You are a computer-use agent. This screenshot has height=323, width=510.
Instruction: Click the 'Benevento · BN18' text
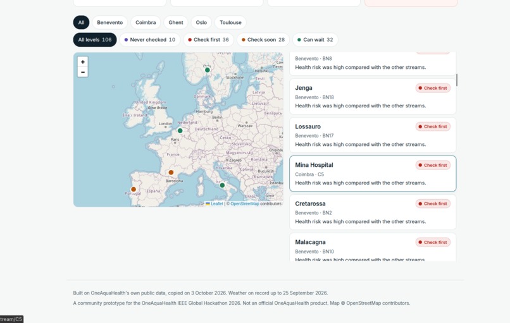click(314, 97)
